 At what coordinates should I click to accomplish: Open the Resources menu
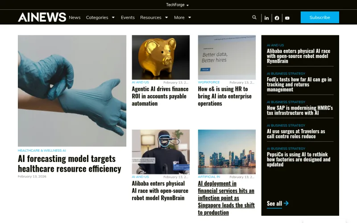coord(151,17)
